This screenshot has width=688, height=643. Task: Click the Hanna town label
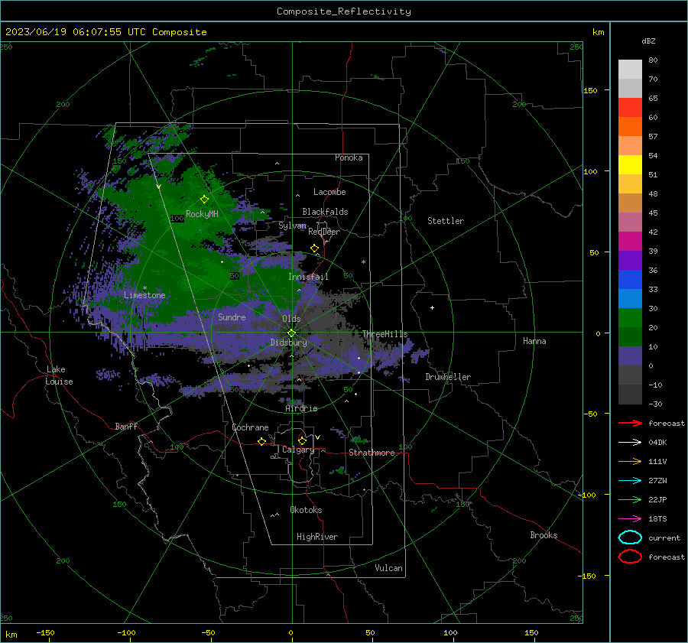(534, 341)
